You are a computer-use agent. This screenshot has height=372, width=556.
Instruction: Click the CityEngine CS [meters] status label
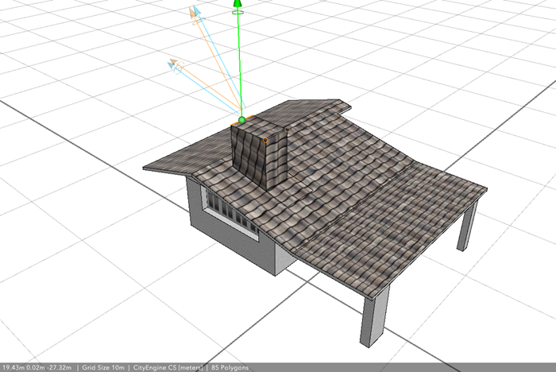tap(168, 367)
